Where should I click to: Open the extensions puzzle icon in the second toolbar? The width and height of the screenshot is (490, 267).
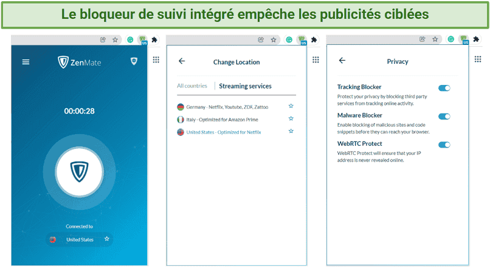(x=314, y=39)
